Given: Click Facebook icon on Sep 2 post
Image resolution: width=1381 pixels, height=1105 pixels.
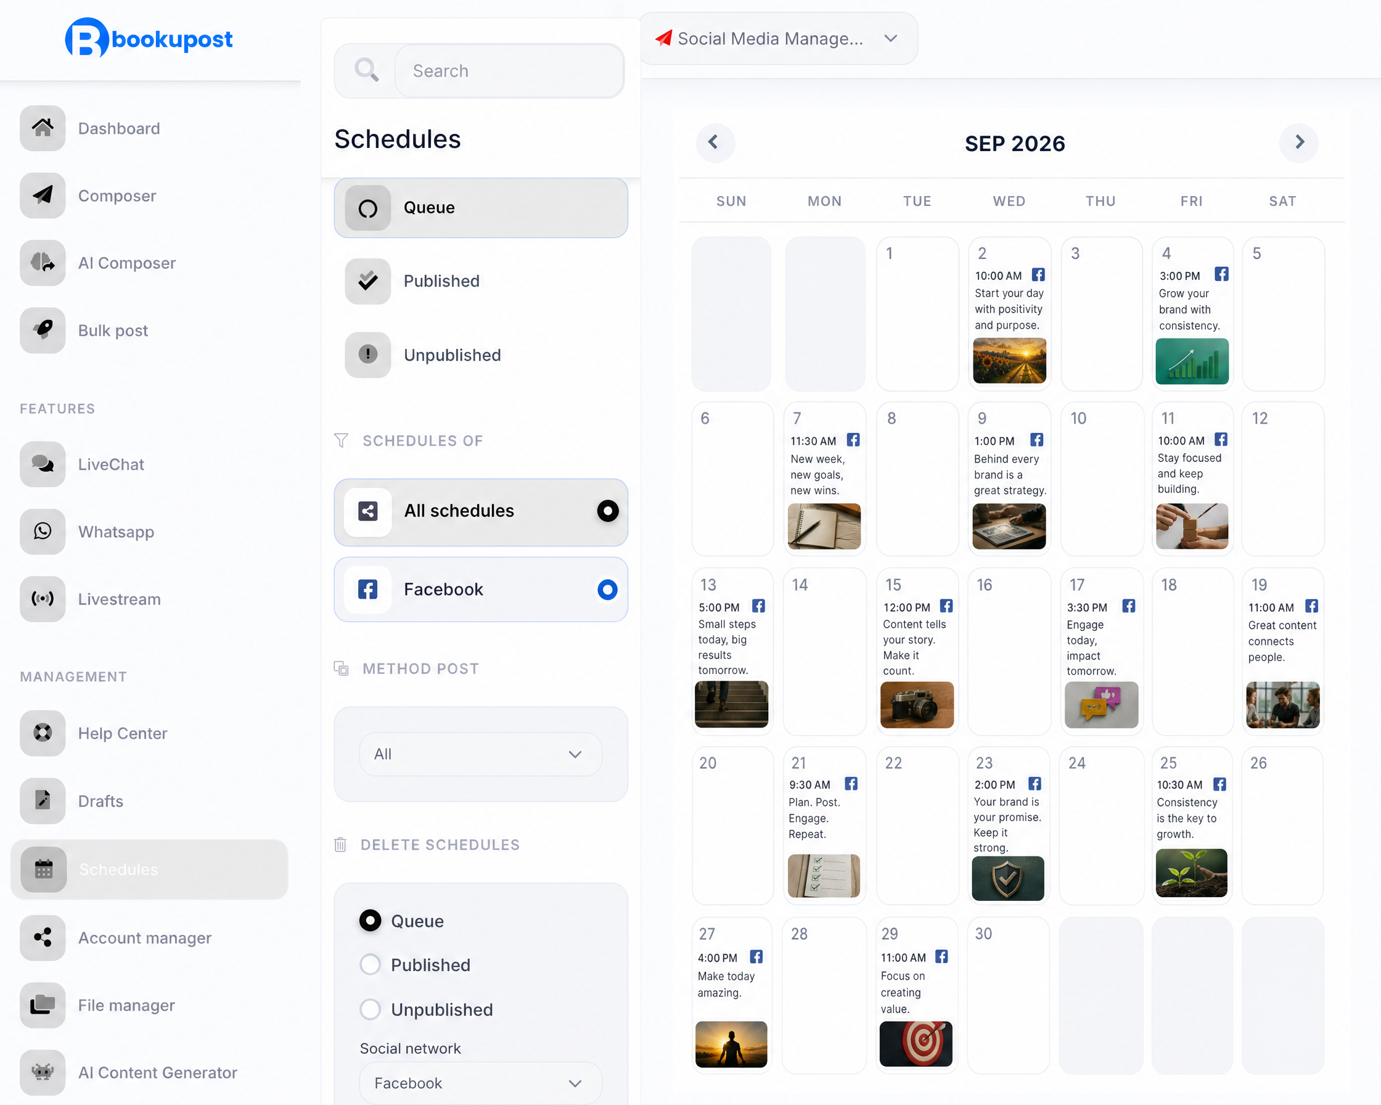Looking at the screenshot, I should [x=1038, y=275].
